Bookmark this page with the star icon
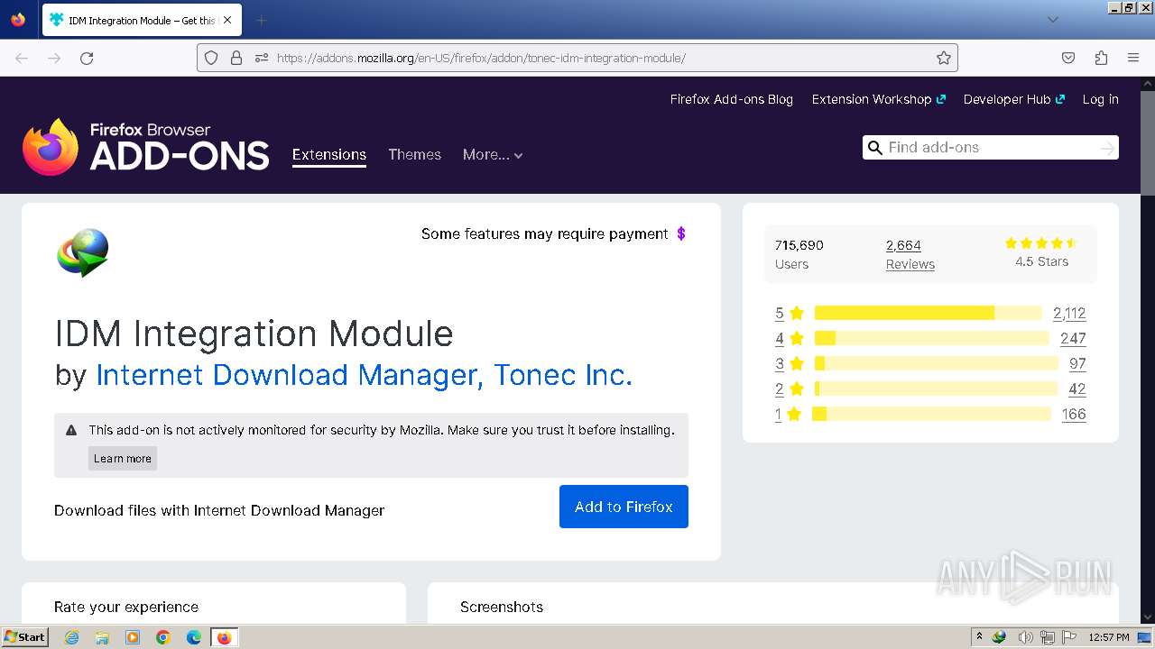The image size is (1155, 649). click(944, 58)
